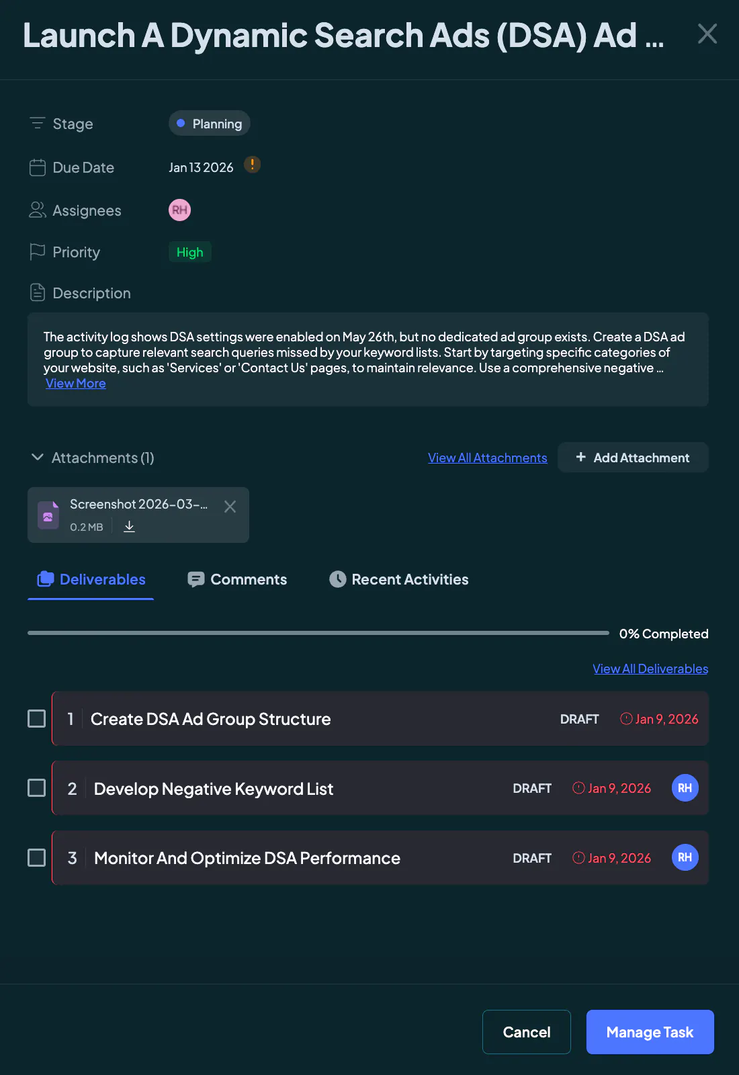Click the screenshot attachment file icon

pos(48,515)
